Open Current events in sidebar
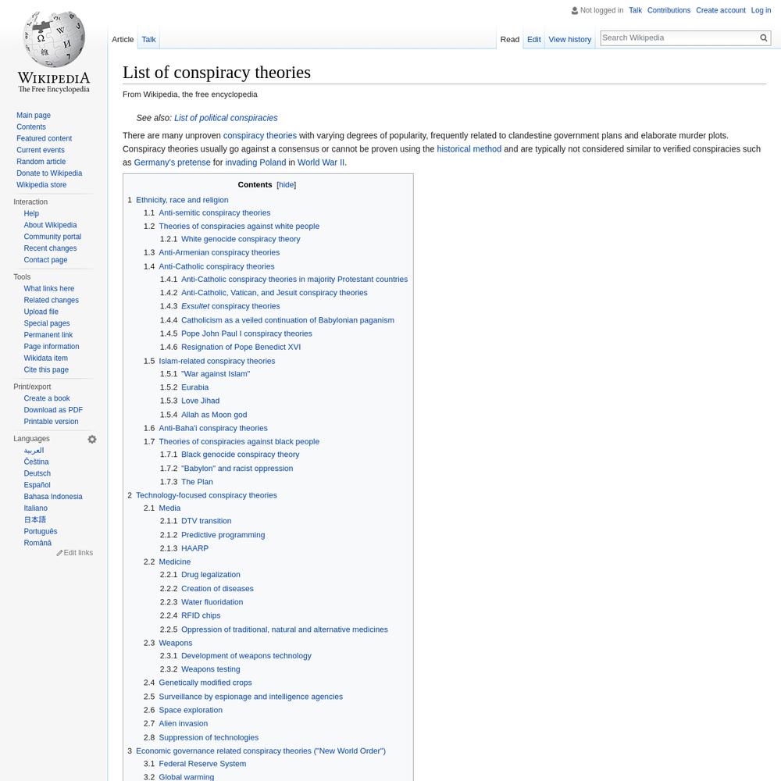This screenshot has height=781, width=781. click(41, 150)
